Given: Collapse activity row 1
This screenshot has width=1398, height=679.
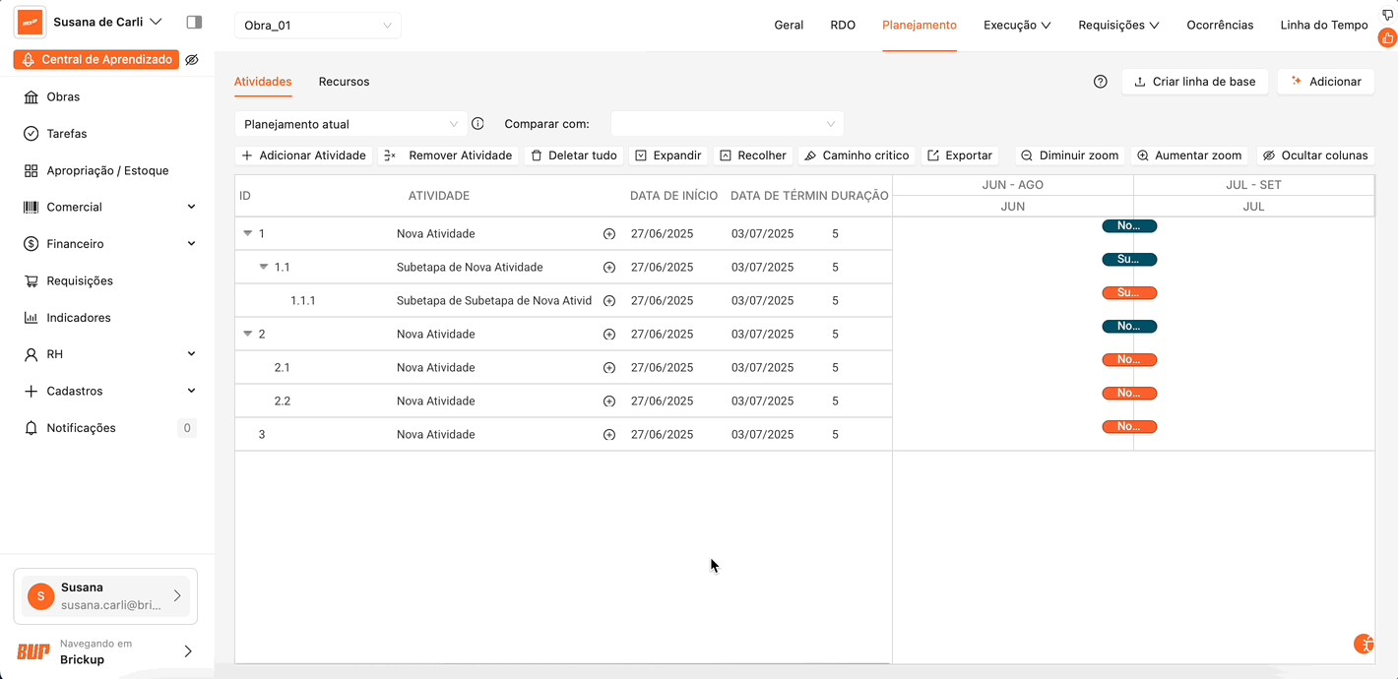Looking at the screenshot, I should 247,234.
